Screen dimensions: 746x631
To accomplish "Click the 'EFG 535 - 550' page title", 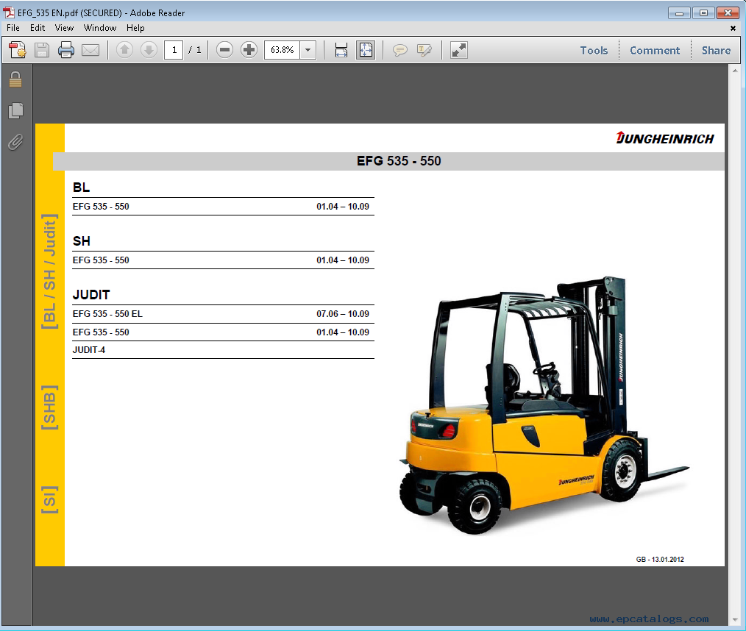I will coord(399,161).
